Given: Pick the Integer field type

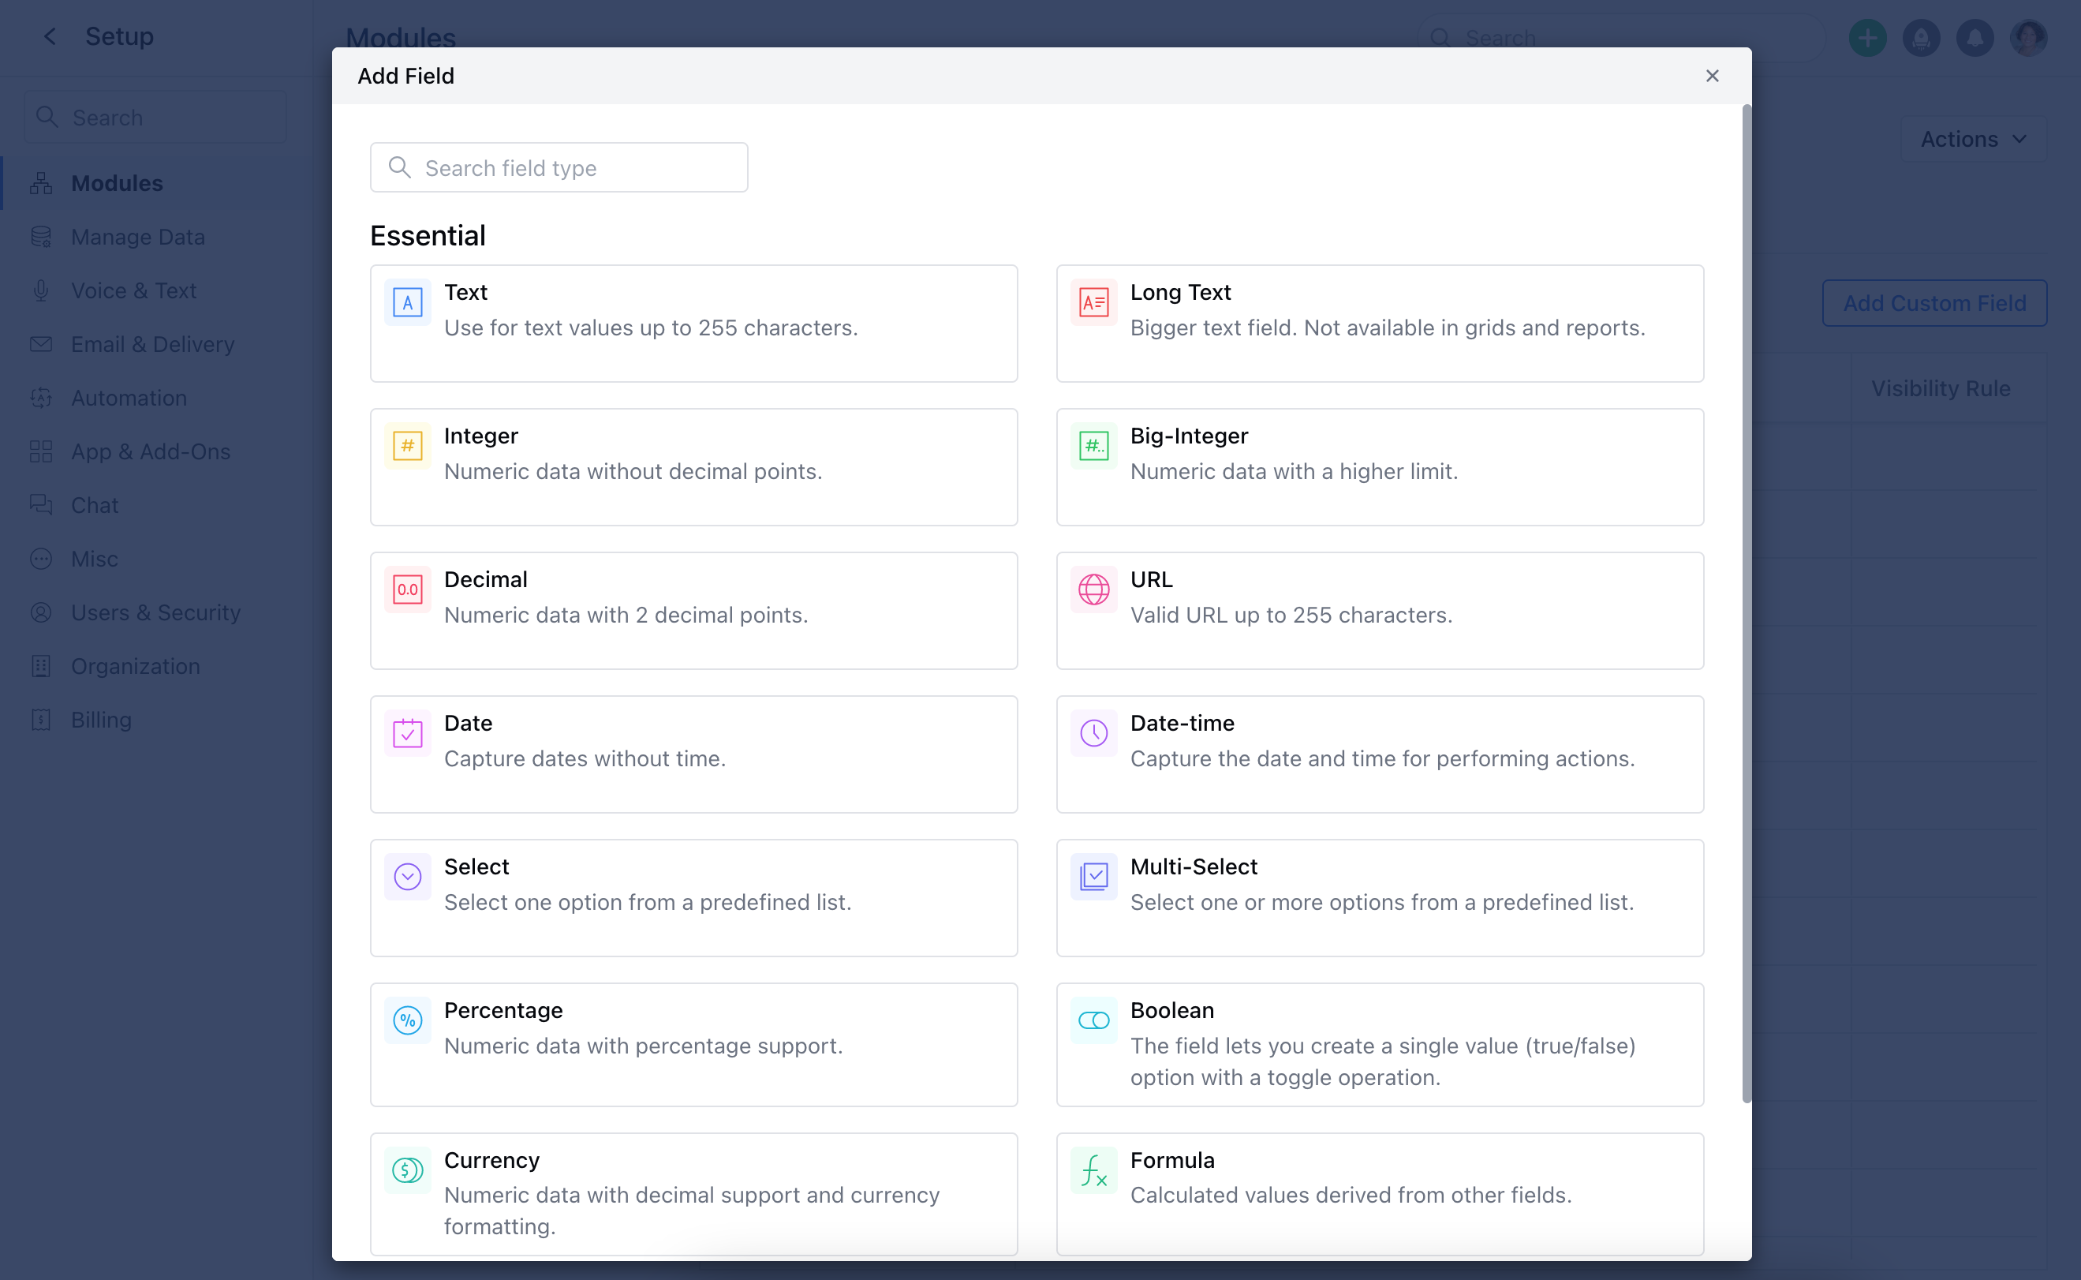Looking at the screenshot, I should point(693,467).
